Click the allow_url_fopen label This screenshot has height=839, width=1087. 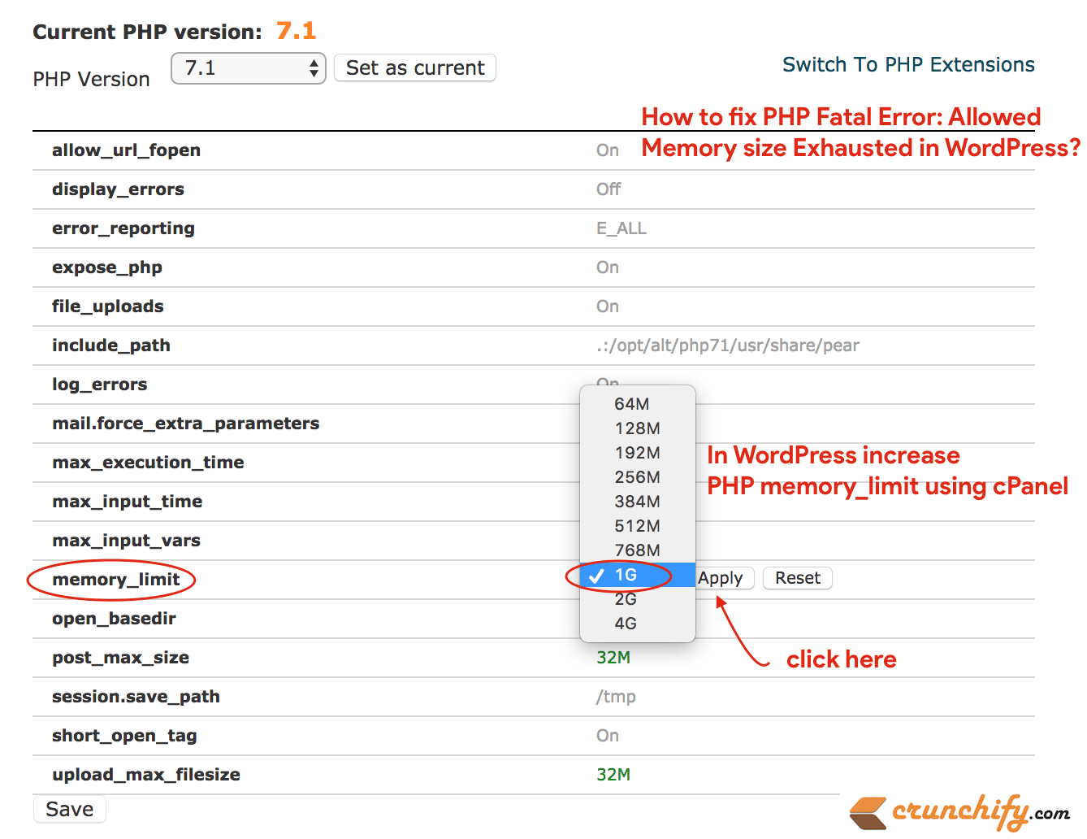click(x=126, y=150)
